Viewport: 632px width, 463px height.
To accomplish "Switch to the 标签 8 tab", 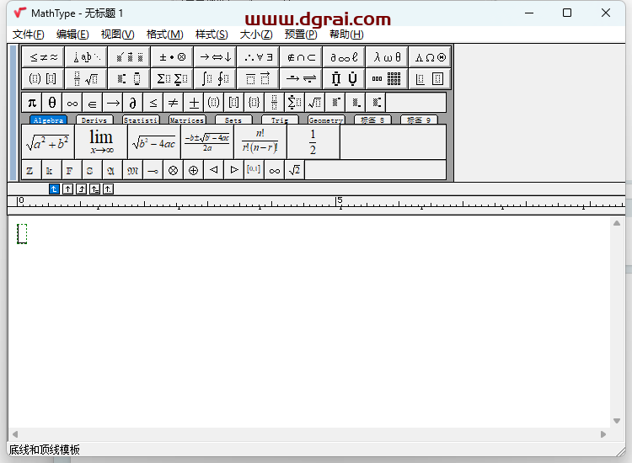I will 372,120.
